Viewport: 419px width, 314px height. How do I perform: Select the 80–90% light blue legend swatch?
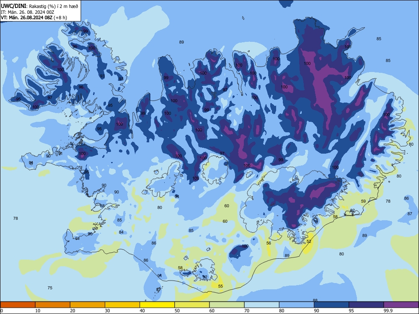(296, 305)
